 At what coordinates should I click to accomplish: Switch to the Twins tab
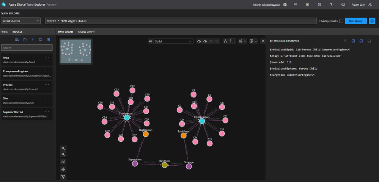(4, 32)
